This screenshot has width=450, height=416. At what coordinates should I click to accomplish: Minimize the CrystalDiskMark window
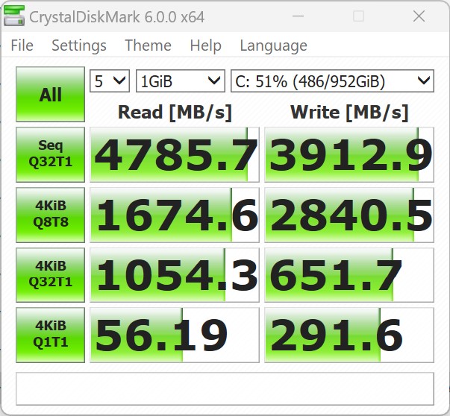click(298, 16)
